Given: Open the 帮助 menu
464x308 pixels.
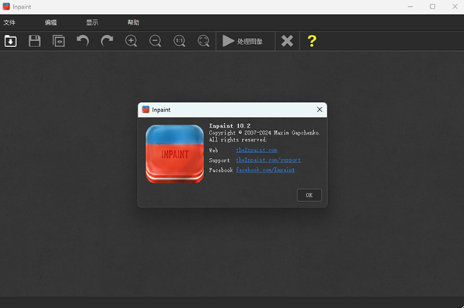Looking at the screenshot, I should (x=134, y=22).
